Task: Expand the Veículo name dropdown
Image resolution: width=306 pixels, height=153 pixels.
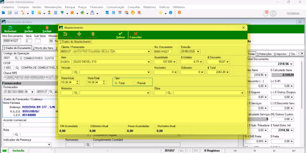Action: pos(149,72)
